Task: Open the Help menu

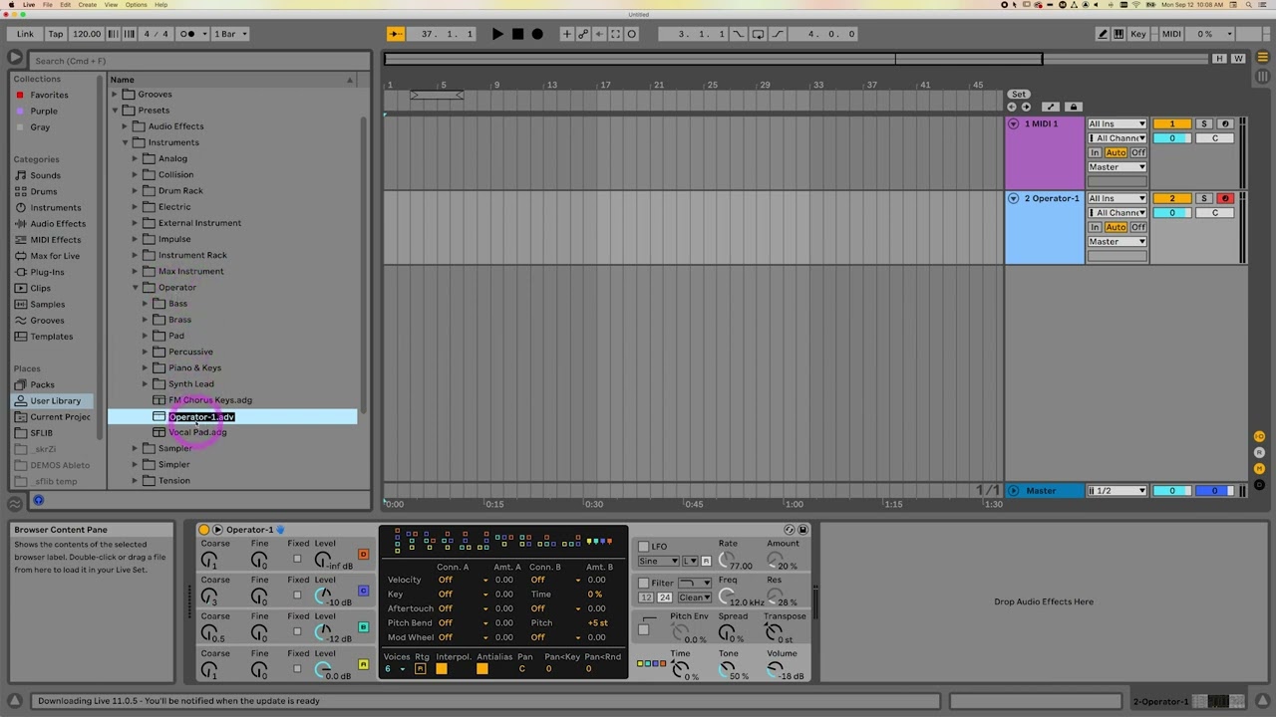Action: tap(160, 4)
